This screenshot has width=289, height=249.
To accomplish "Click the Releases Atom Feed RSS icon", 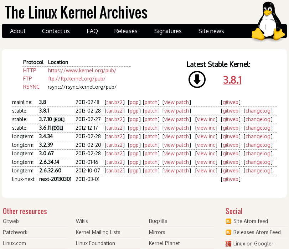I will (228, 232).
